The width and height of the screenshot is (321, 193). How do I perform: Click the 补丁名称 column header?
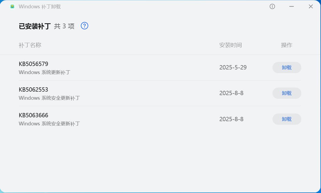(30, 45)
